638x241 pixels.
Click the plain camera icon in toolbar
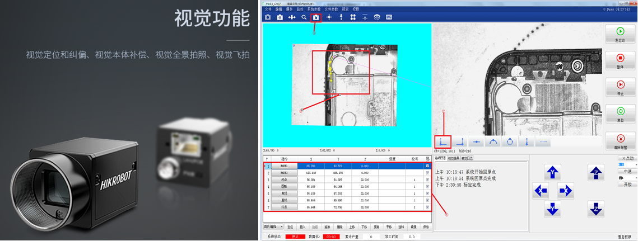click(268, 17)
